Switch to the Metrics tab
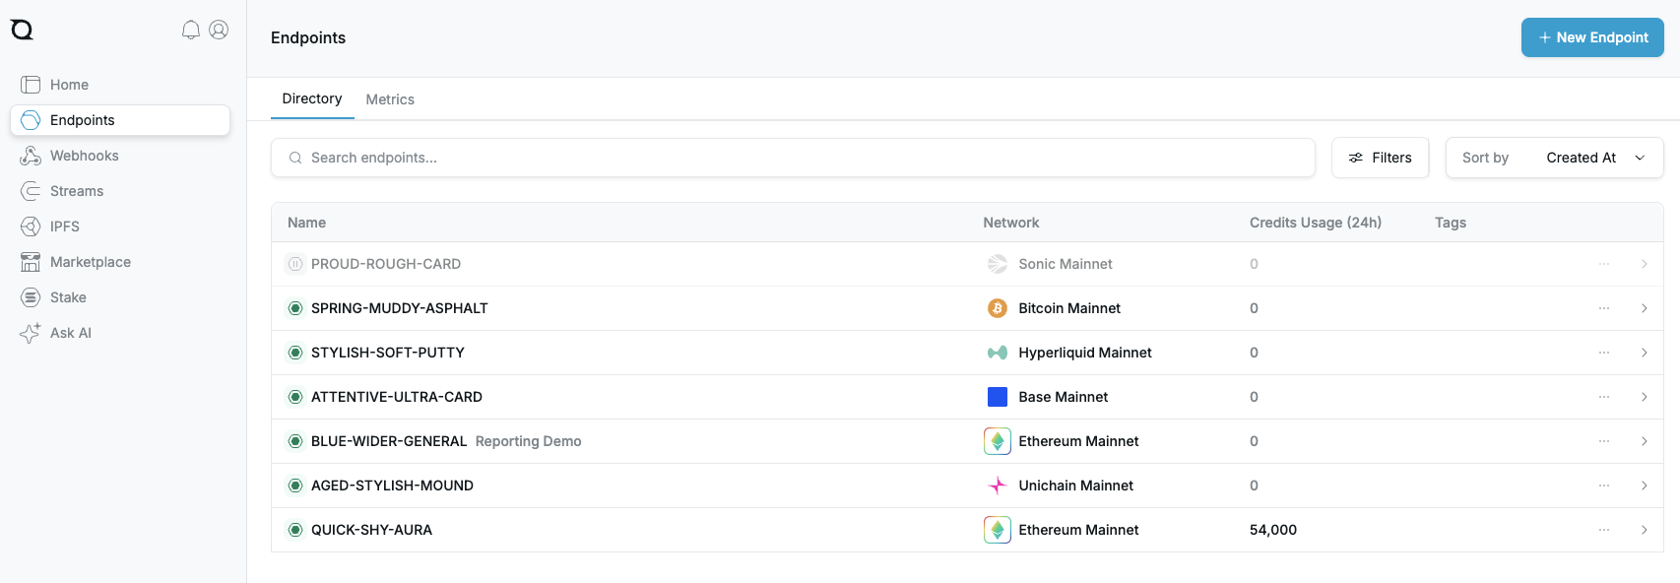 tap(390, 99)
